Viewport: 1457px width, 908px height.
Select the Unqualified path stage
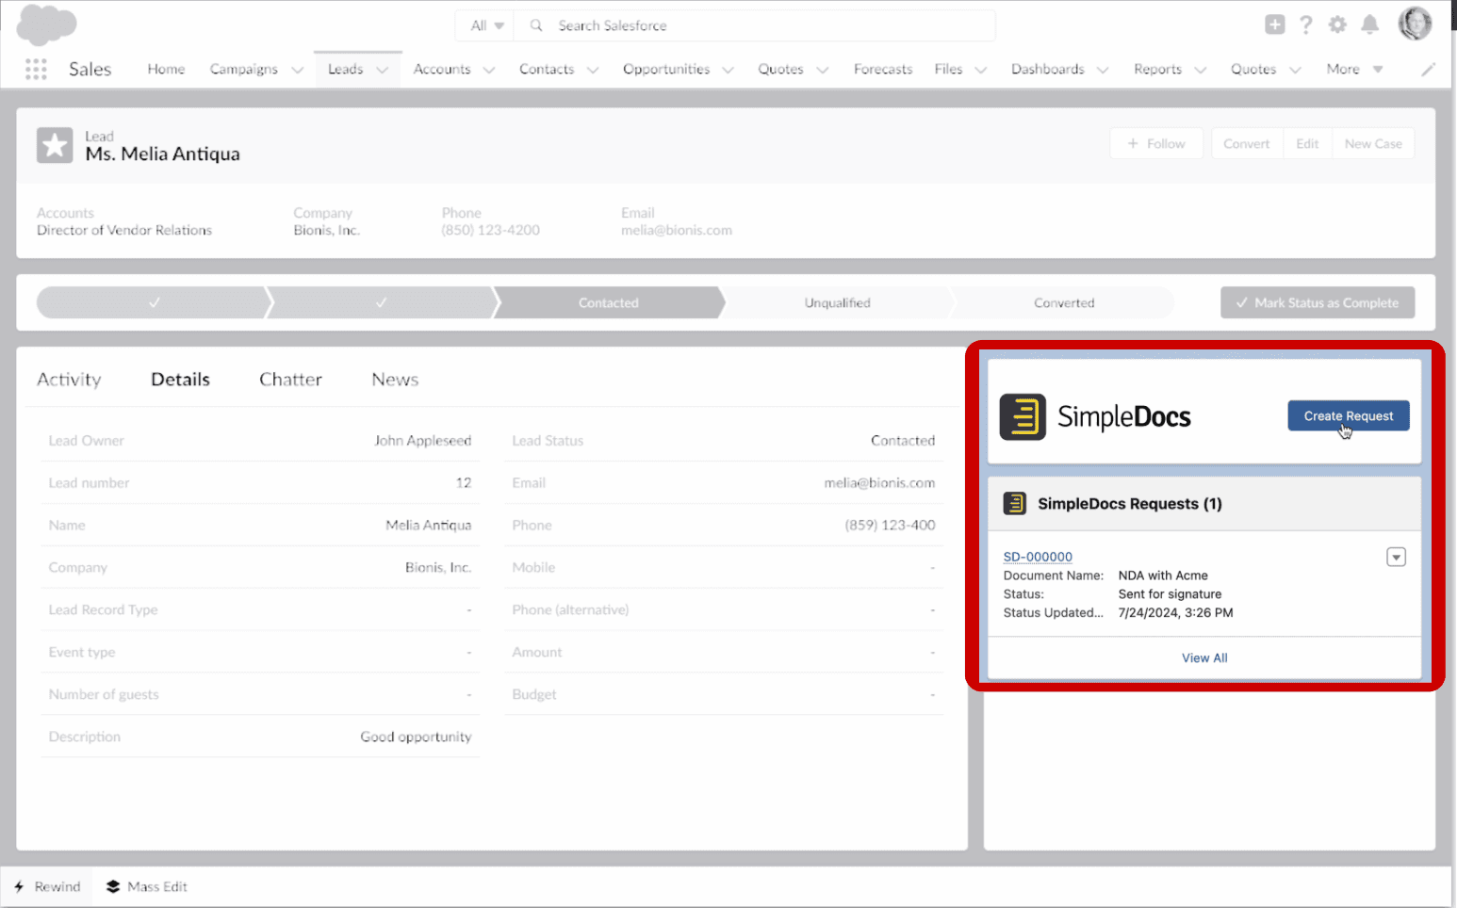point(837,302)
